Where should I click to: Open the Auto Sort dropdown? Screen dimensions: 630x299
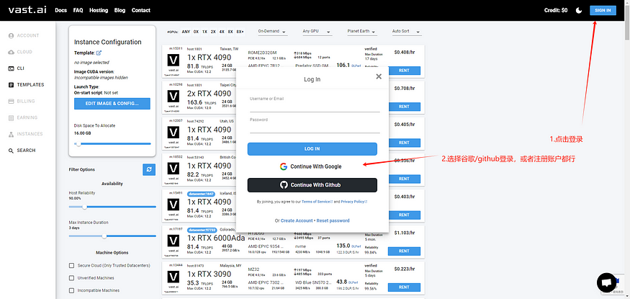tap(407, 32)
